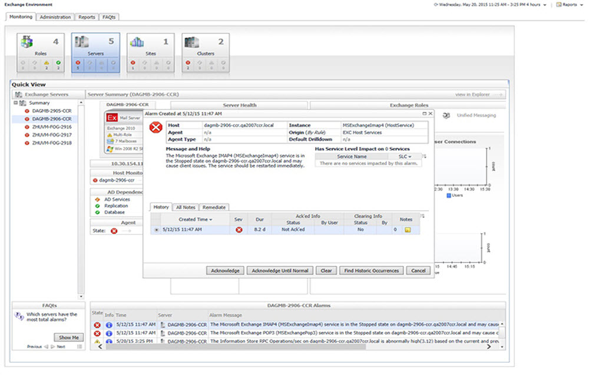The width and height of the screenshot is (589, 377).
Task: Click the Exchange Servers panel icon
Action: [x=18, y=94]
